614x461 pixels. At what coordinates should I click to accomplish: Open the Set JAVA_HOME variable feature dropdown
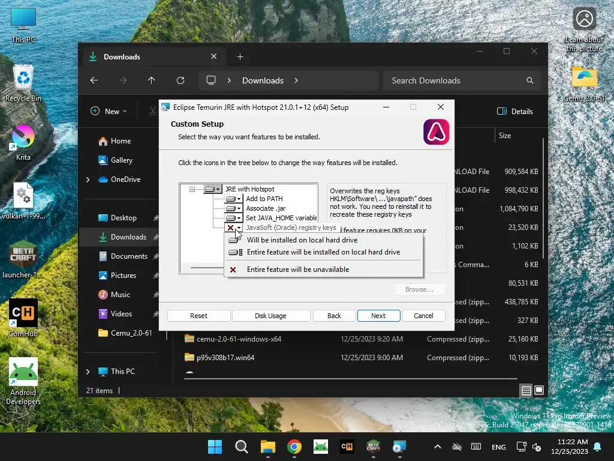point(233,218)
